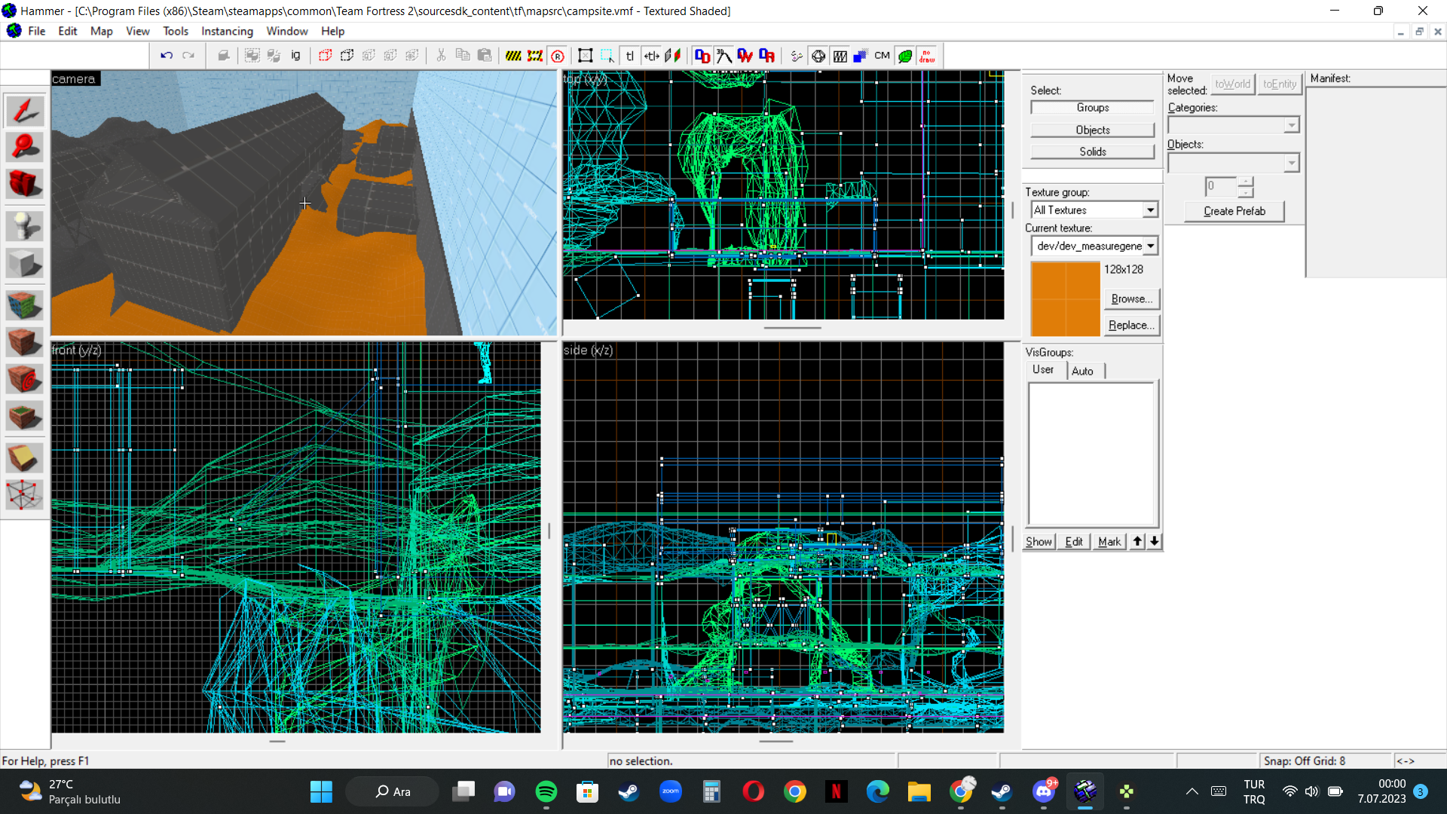The width and height of the screenshot is (1447, 814).
Task: Click the 3D camera viewport
Action: tap(304, 203)
